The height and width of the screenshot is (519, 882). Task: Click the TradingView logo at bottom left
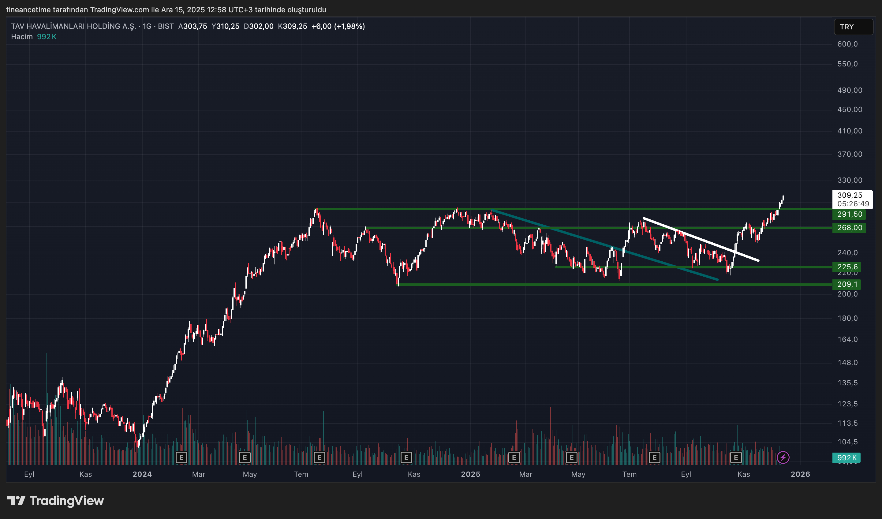pos(56,500)
